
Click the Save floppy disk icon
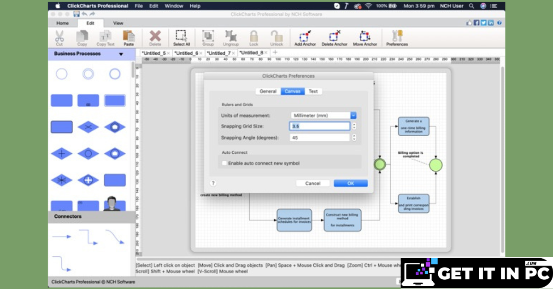(x=76, y=14)
